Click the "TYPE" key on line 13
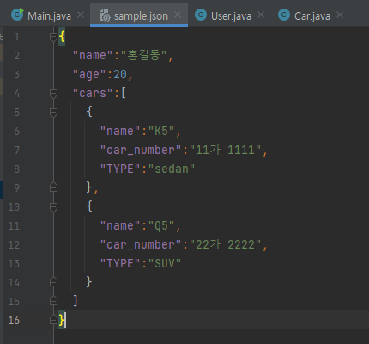This screenshot has height=344, width=369. click(120, 263)
